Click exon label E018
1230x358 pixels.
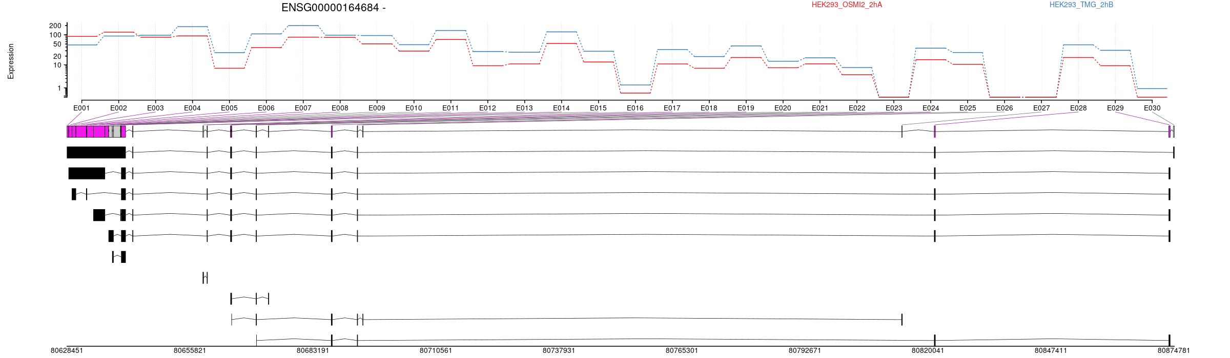(x=709, y=108)
